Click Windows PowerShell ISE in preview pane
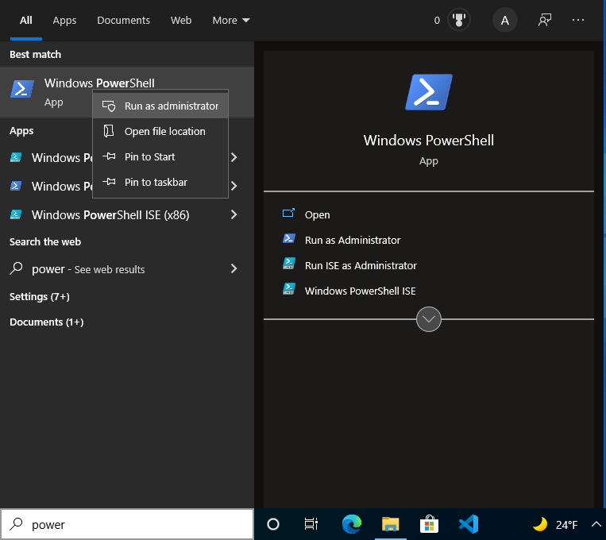The image size is (606, 540). [361, 291]
